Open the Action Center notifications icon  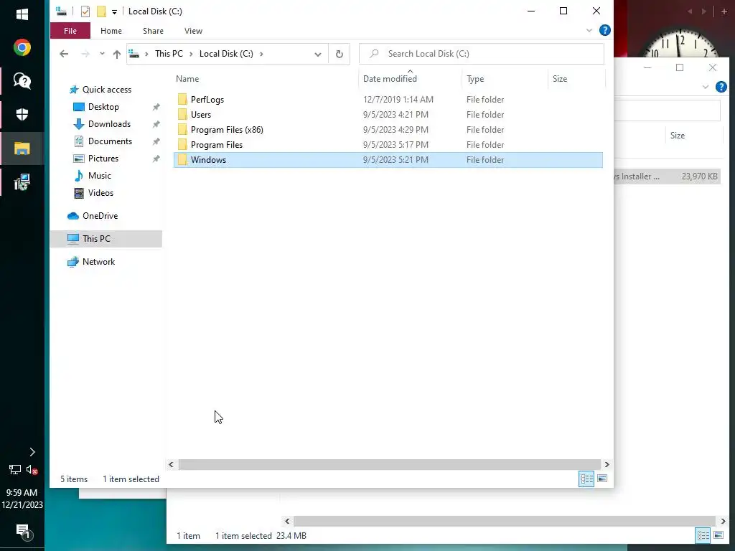[23, 532]
